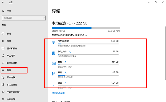Click 显示更多类别 link
The image size is (166, 102).
click(x=58, y=93)
